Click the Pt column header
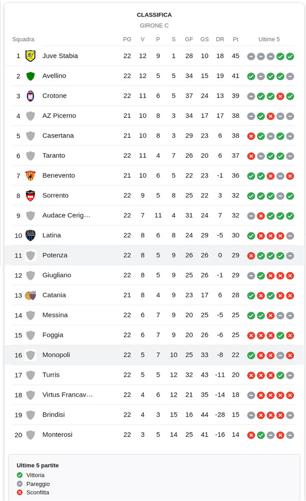The image size is (306, 501). (235, 39)
